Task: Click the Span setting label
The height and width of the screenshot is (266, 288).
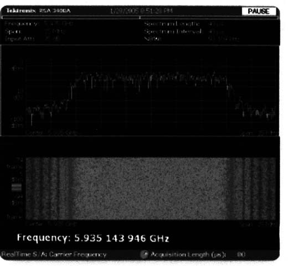Action: (x=13, y=32)
